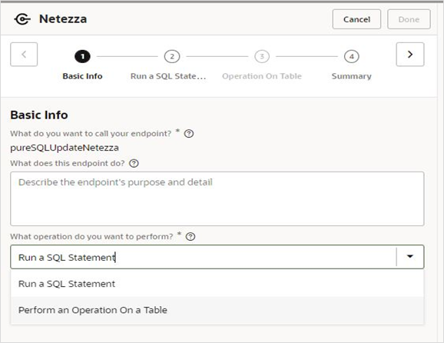The image size is (444, 343).
Task: Select step 1 circle Basic Info
Action: click(82, 56)
